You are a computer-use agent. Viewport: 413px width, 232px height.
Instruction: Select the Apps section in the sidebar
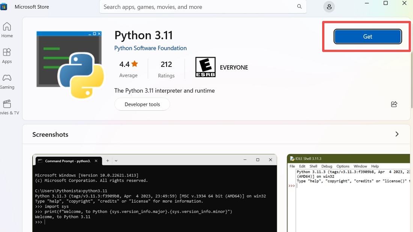tap(7, 55)
